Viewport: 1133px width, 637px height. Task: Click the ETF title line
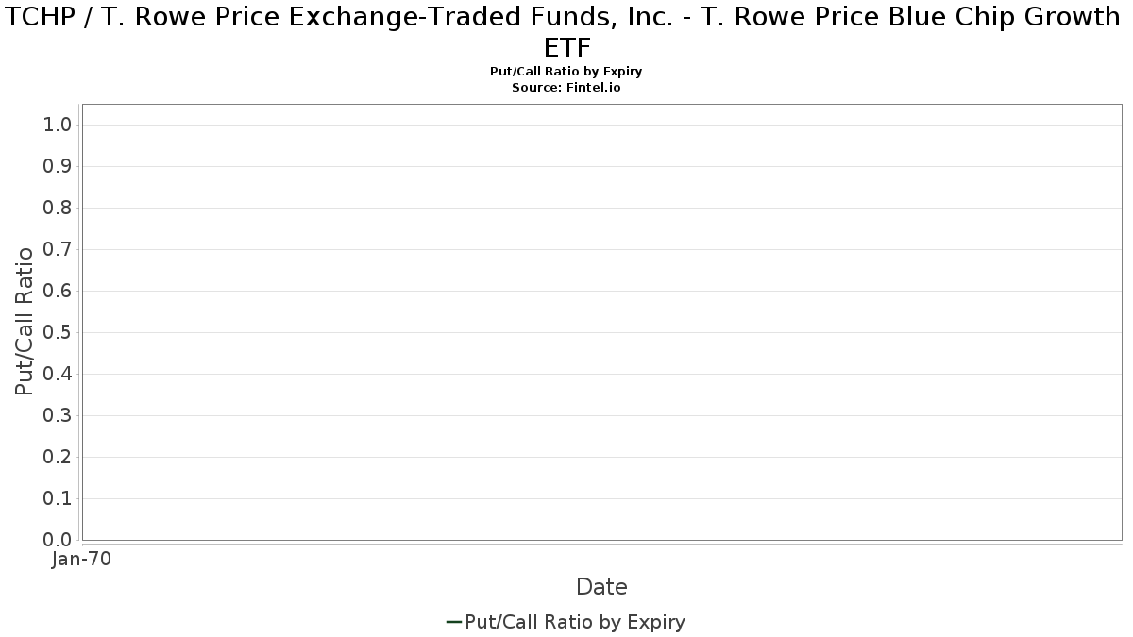tap(567, 48)
